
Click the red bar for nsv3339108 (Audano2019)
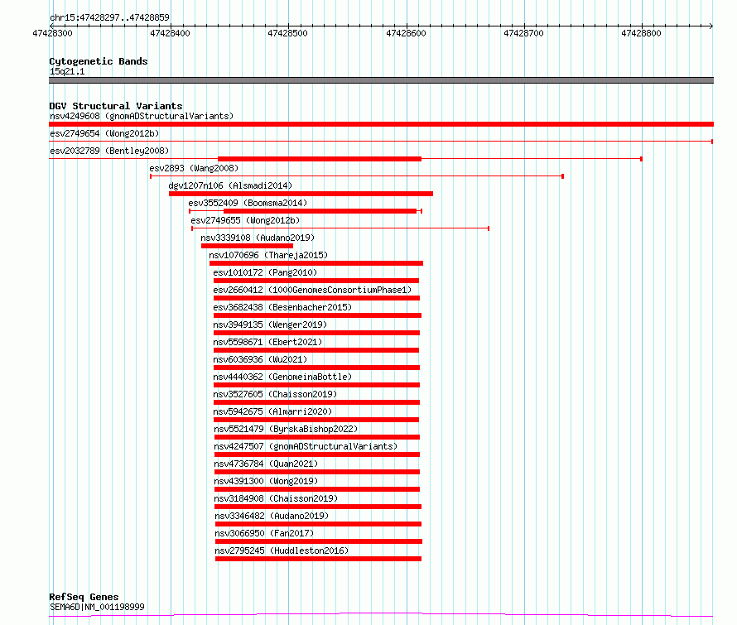248,246
